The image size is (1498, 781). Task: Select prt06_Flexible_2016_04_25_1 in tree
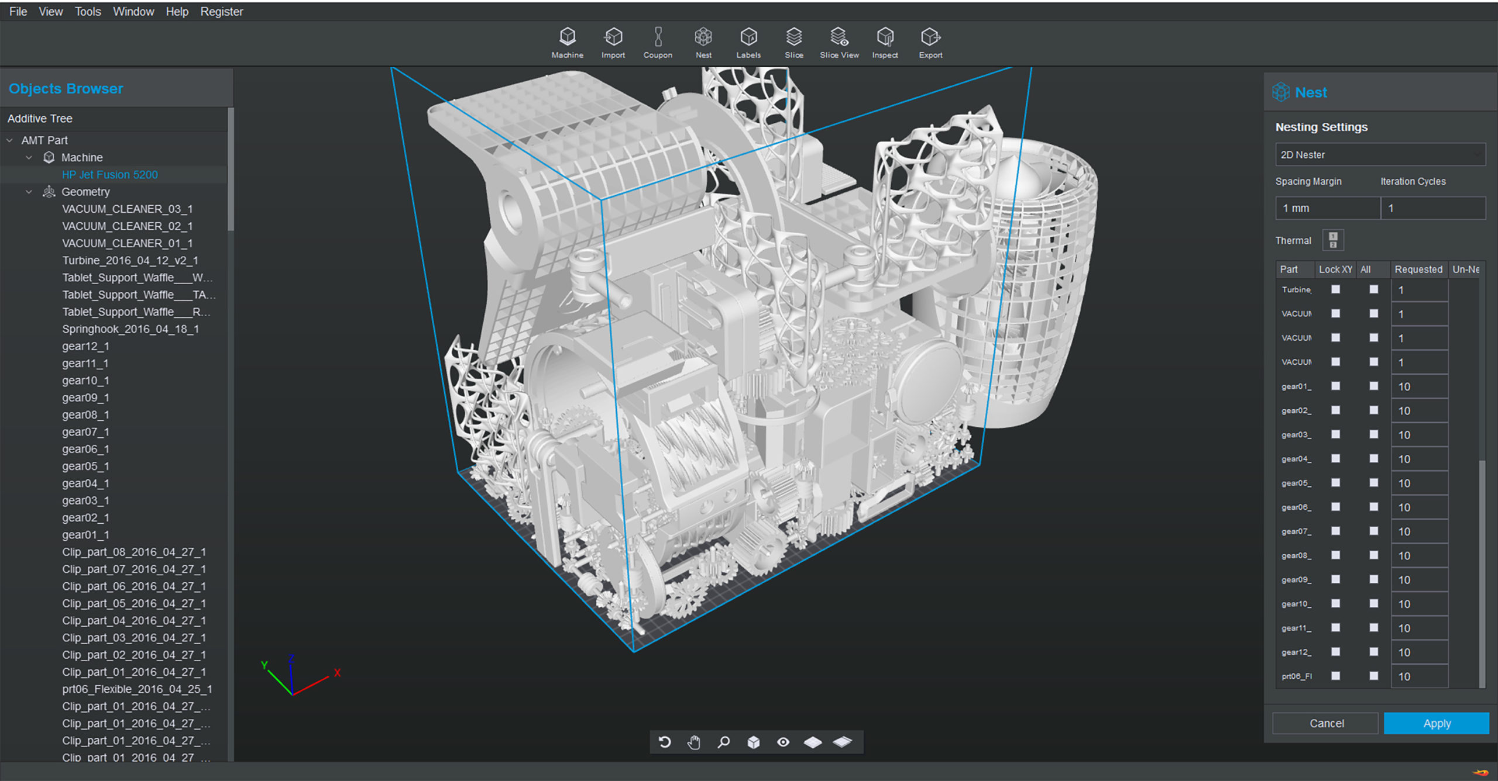point(137,689)
